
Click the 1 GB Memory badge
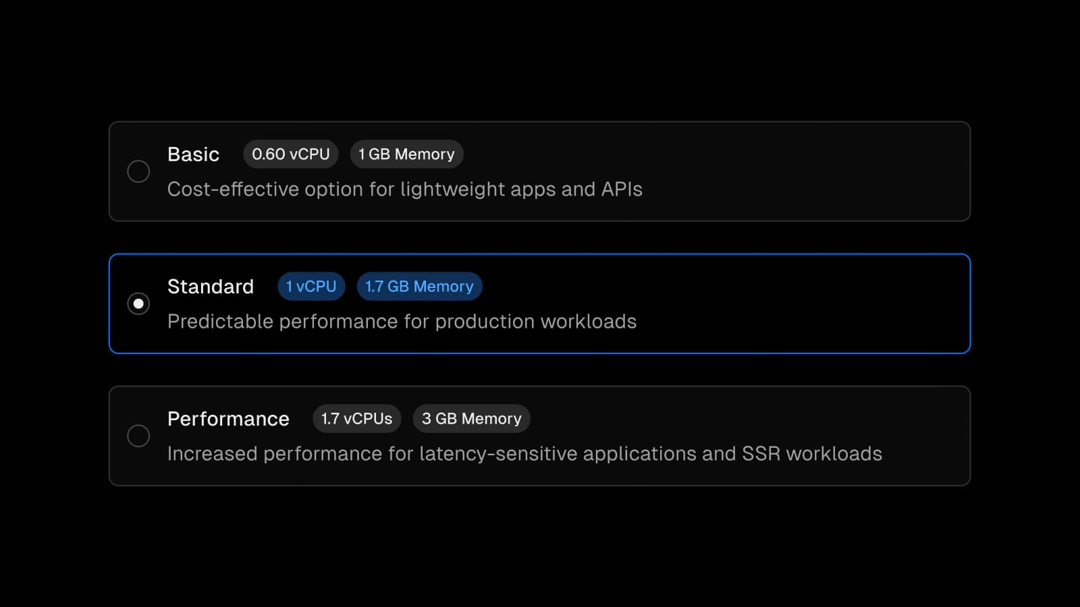406,154
